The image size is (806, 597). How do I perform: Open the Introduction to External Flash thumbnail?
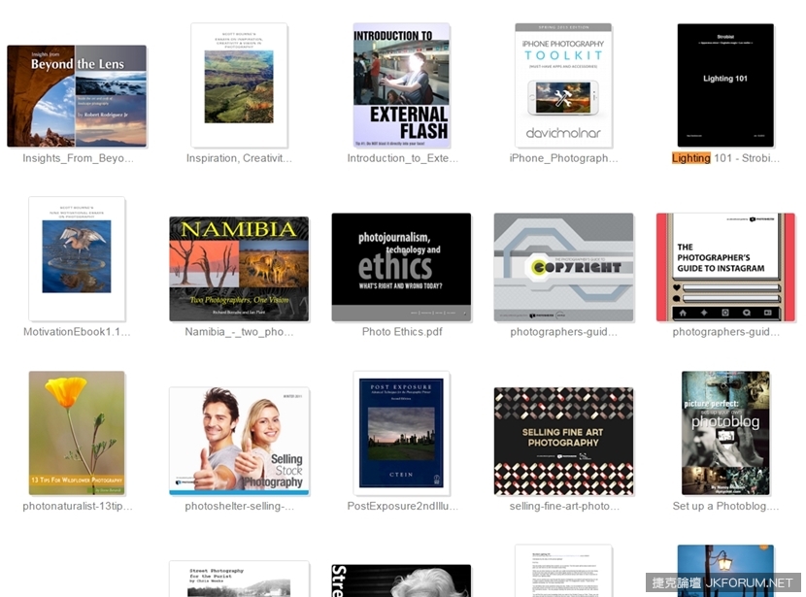point(401,85)
